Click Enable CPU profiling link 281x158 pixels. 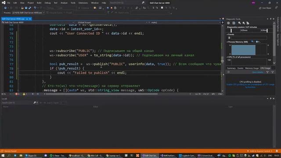coord(250,86)
